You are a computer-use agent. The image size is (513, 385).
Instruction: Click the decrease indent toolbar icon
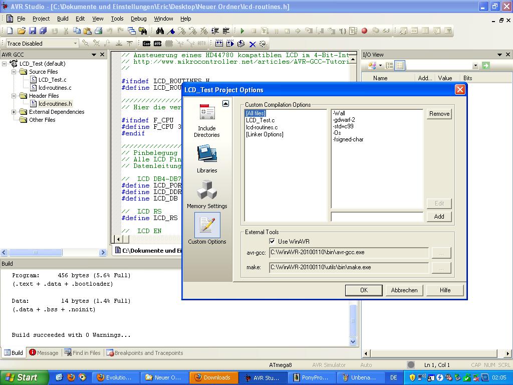[226, 31]
